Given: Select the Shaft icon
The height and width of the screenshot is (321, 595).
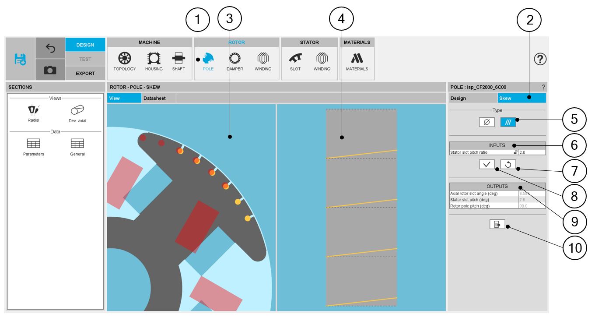Looking at the screenshot, I should coord(178,61).
